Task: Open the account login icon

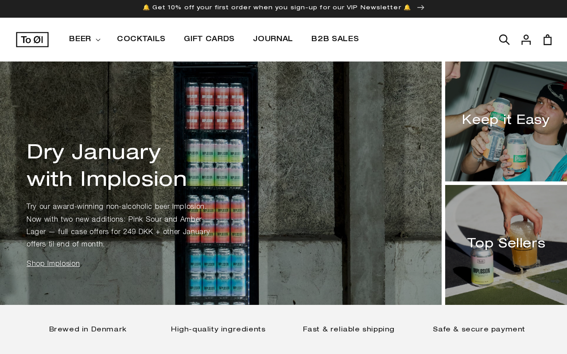Action: [x=526, y=39]
